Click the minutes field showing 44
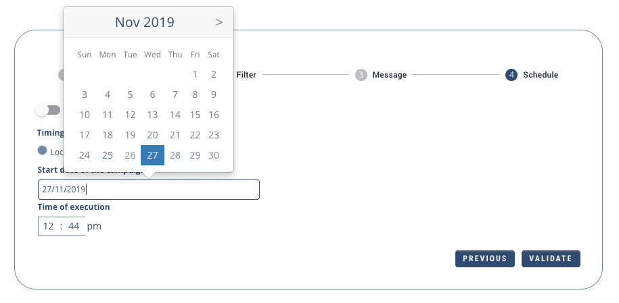This screenshot has height=303, width=619. tap(74, 226)
